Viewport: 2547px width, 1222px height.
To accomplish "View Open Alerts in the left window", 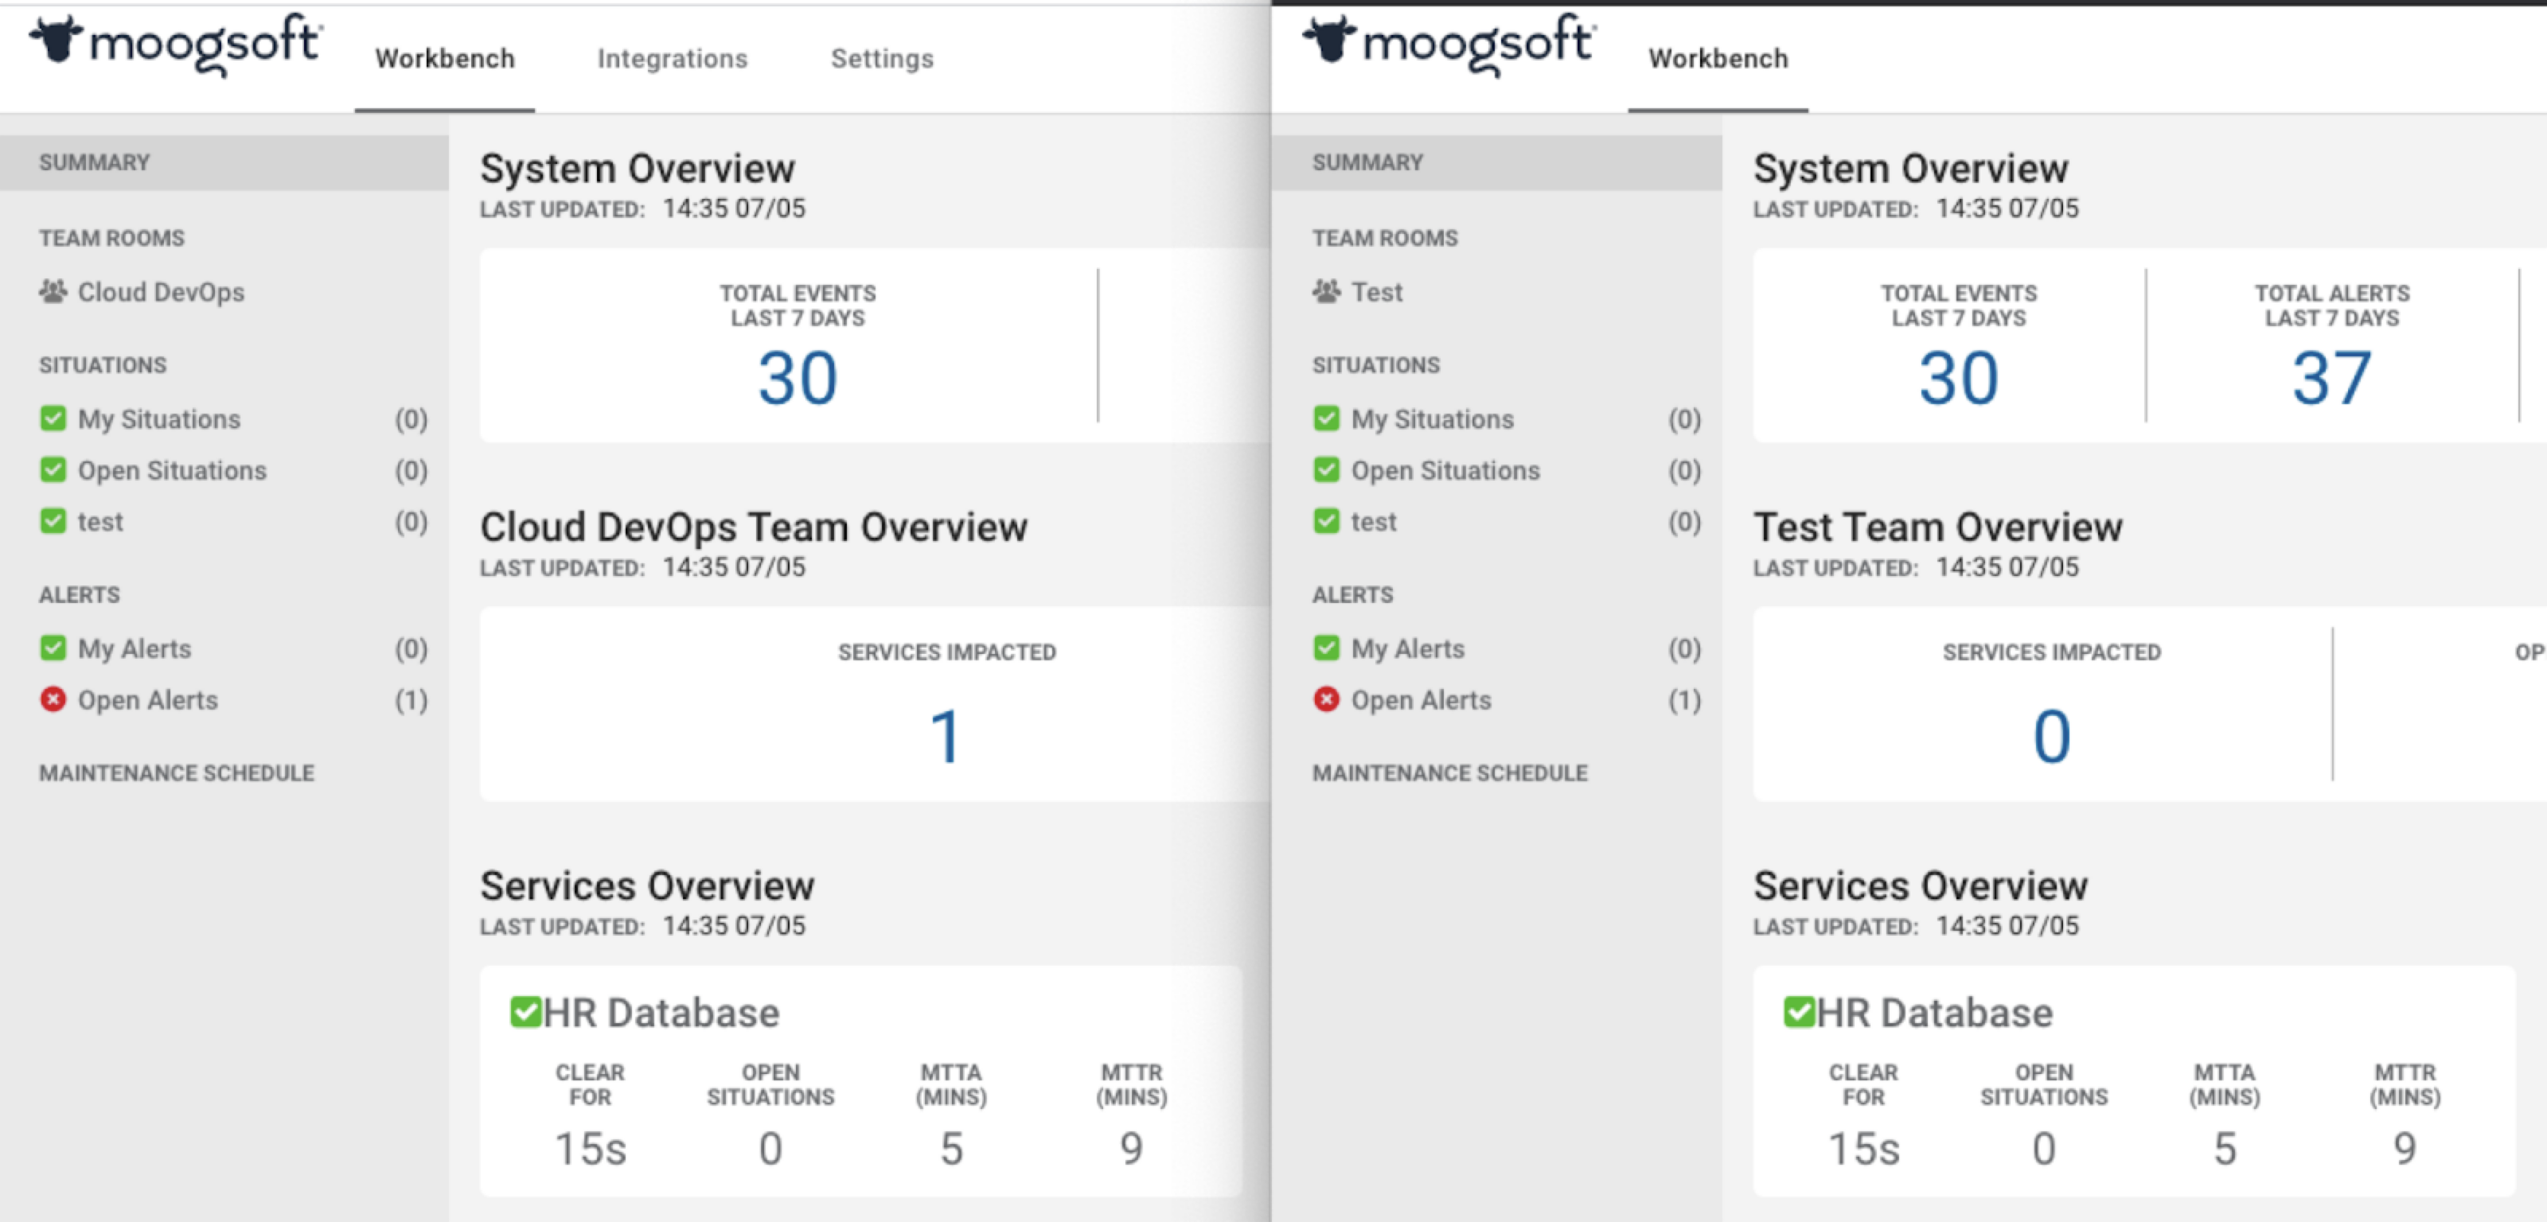I will pyautogui.click(x=148, y=700).
